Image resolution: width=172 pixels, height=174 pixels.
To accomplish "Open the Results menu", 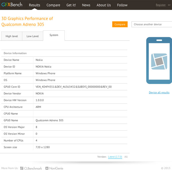I will [34, 5].
